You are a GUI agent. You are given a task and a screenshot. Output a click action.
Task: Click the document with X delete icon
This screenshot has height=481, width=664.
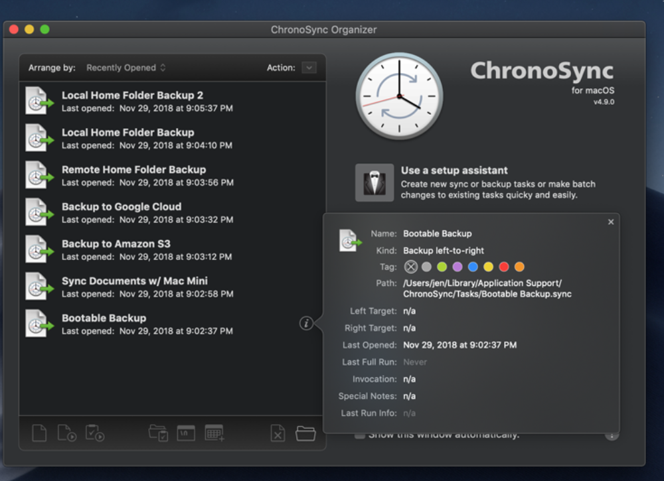(278, 433)
